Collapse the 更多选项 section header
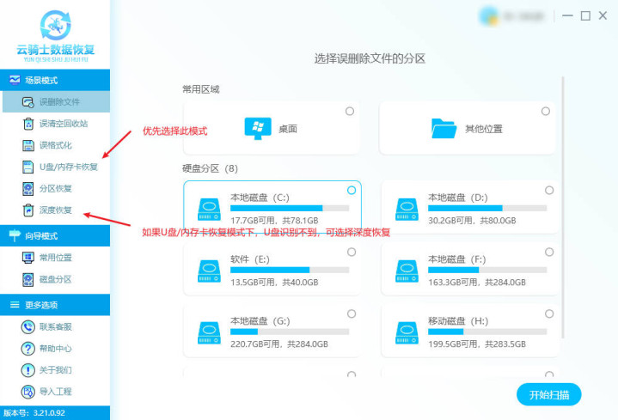The width and height of the screenshot is (618, 420). pos(55,305)
